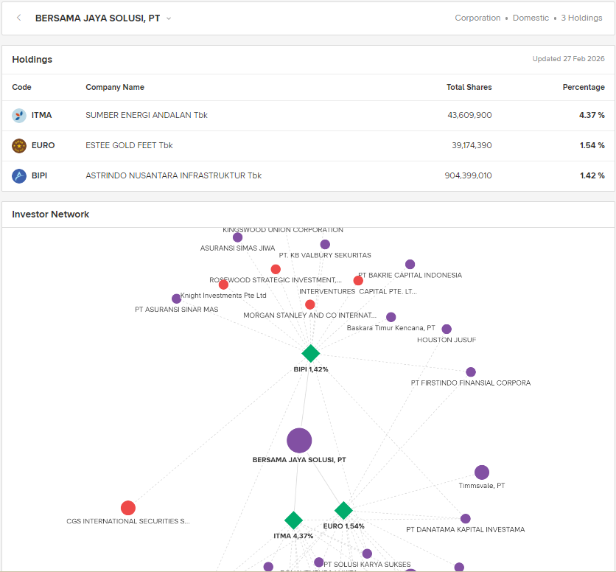Click the 904,399,010 total shares value
The width and height of the screenshot is (616, 572).
point(468,175)
